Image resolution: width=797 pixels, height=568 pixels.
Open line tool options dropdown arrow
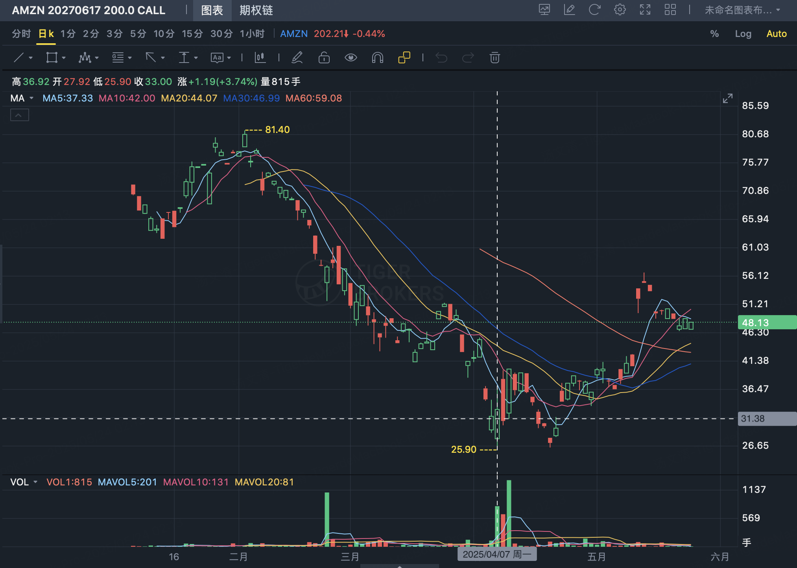pos(31,58)
